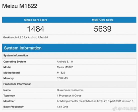Click the Motherboard M1822 value
Image resolution: width=138 pixels, height=112 pixels.
pyautogui.click(x=61, y=73)
